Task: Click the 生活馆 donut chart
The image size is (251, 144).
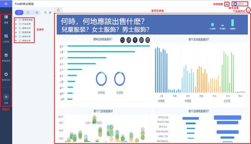Action: 120,79
